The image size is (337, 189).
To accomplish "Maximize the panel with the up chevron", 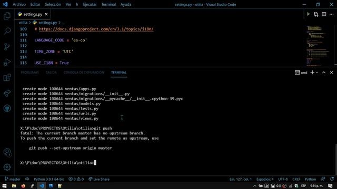I will pyautogui.click(x=324, y=72).
